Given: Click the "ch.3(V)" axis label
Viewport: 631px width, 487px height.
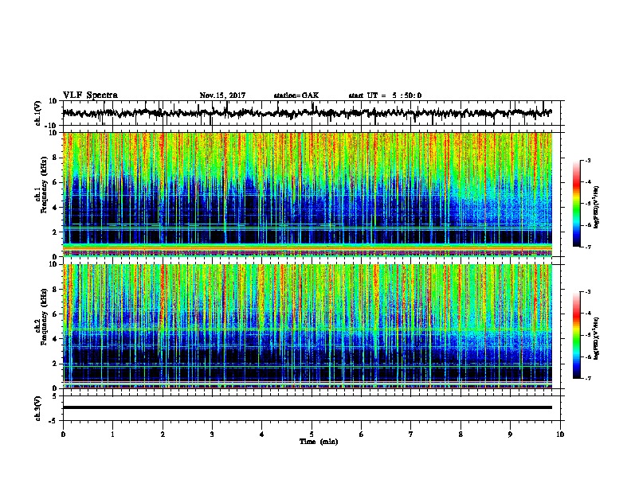Looking at the screenshot, I should point(38,408).
